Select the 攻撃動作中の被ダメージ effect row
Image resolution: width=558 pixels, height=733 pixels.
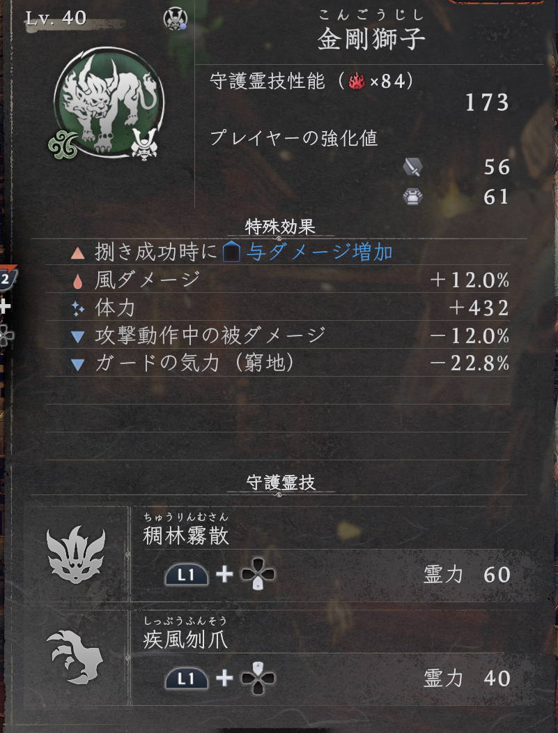[277, 335]
